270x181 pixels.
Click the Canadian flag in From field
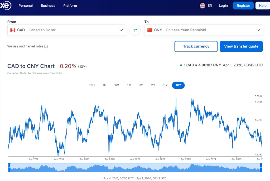click(x=13, y=30)
